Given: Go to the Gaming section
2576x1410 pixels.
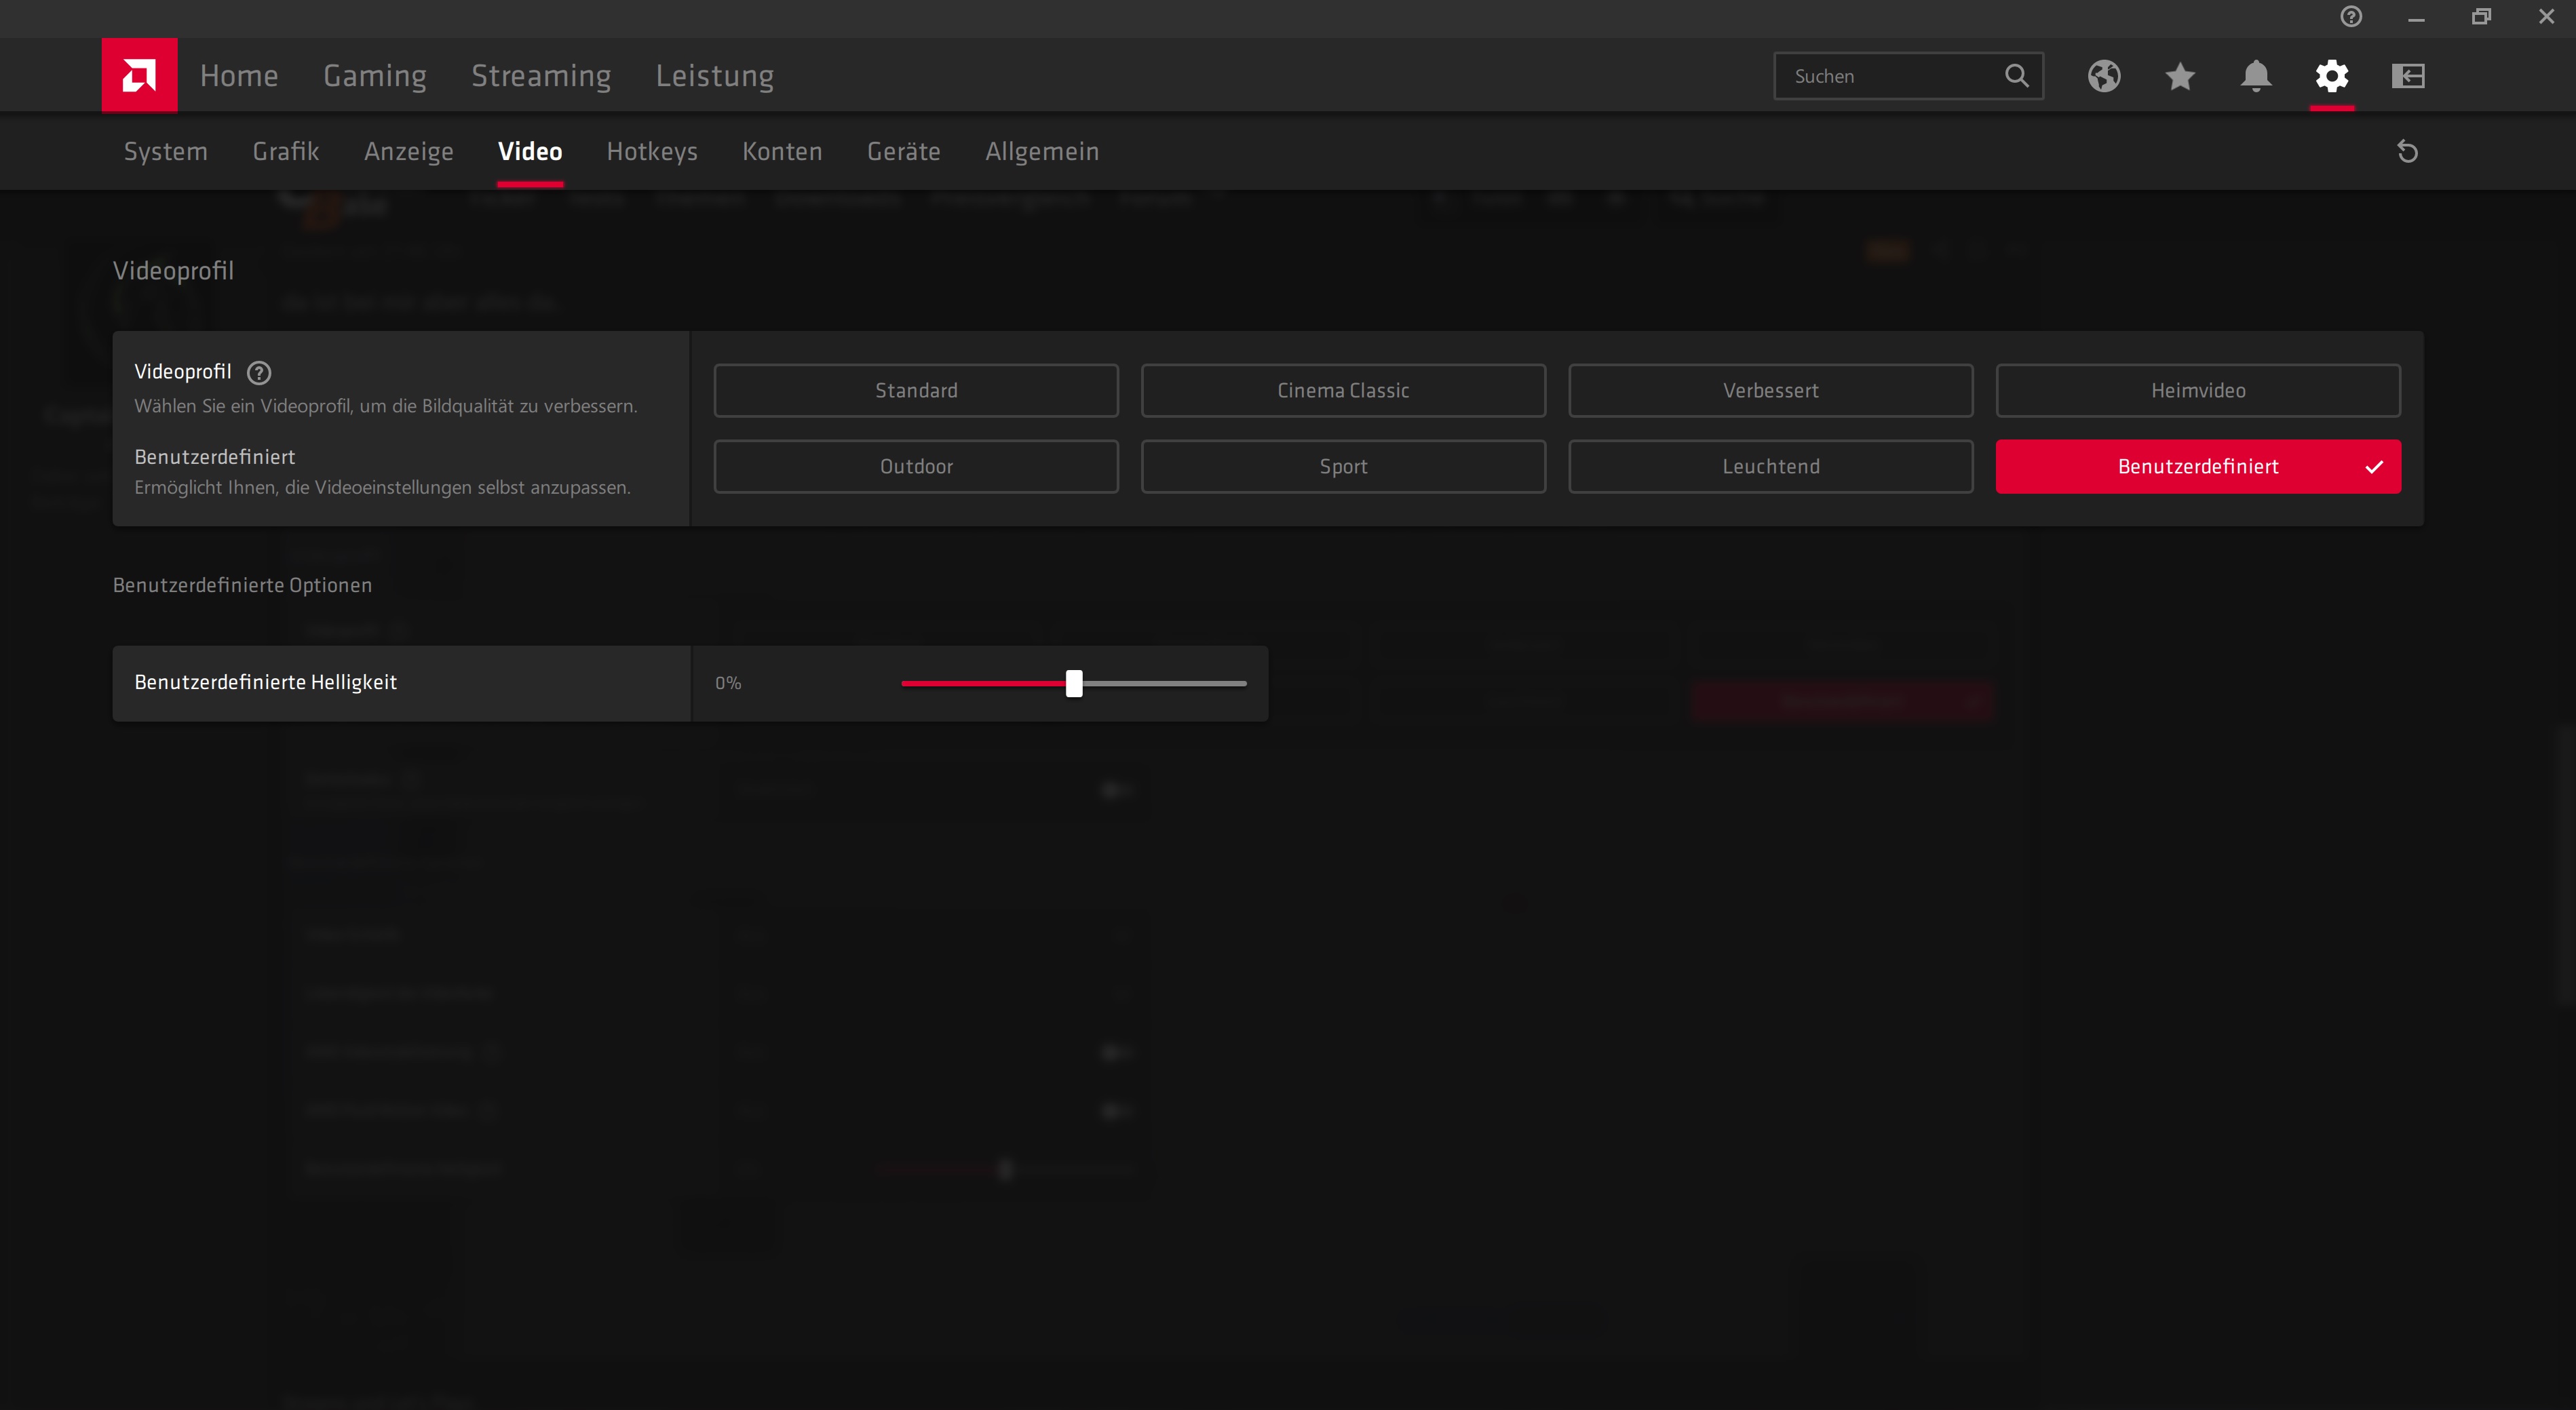Looking at the screenshot, I should tap(375, 76).
